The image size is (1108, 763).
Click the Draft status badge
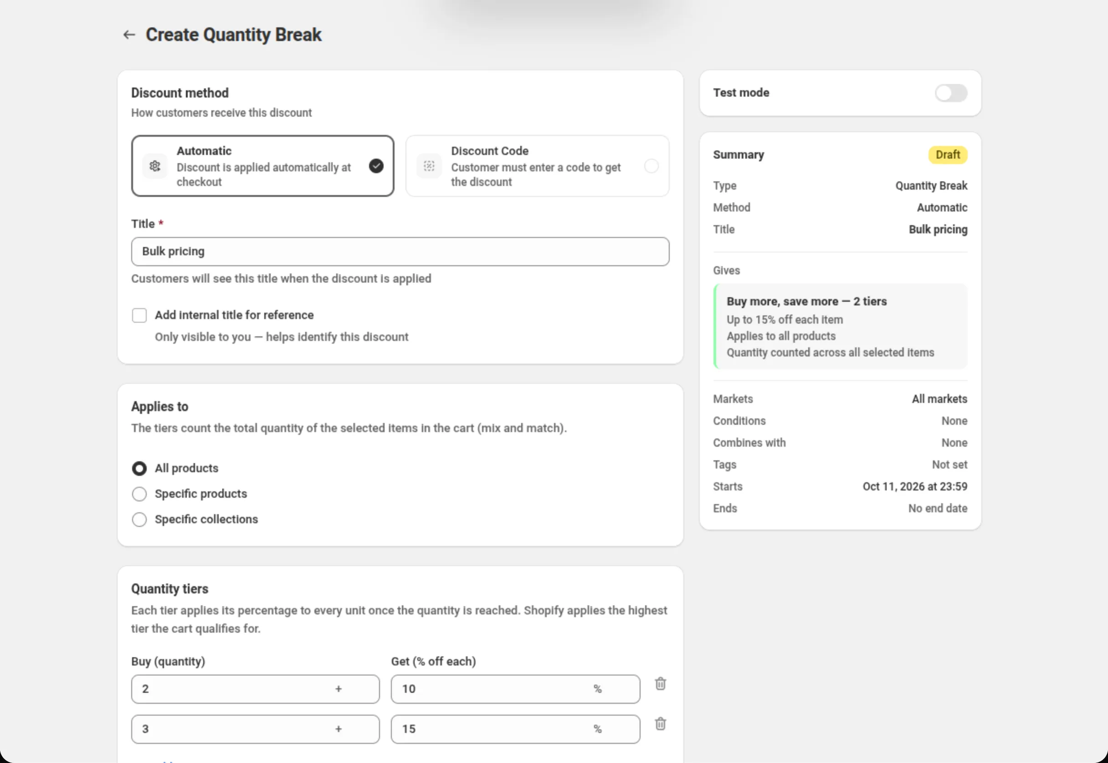point(948,155)
